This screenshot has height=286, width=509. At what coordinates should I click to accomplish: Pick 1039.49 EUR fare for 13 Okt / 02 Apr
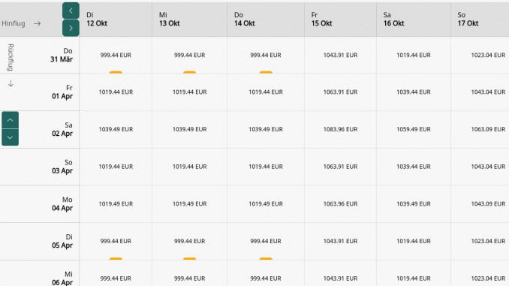click(x=190, y=130)
